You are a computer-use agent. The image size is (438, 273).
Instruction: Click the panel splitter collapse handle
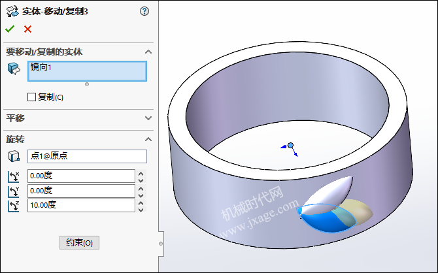[x=161, y=244]
